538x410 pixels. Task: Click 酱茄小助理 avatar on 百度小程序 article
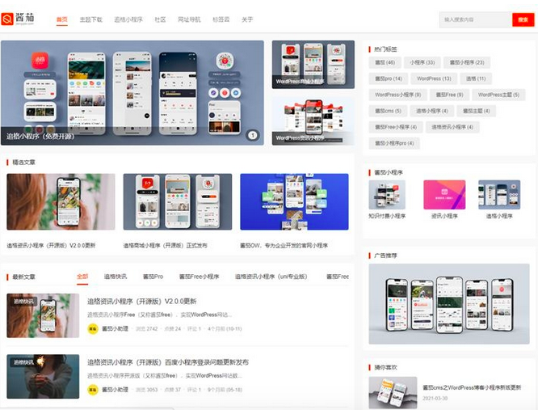(x=93, y=390)
